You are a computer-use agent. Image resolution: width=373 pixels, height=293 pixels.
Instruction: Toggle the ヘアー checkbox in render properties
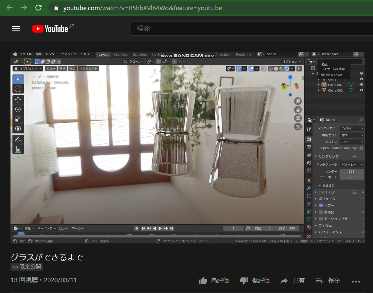321,205
